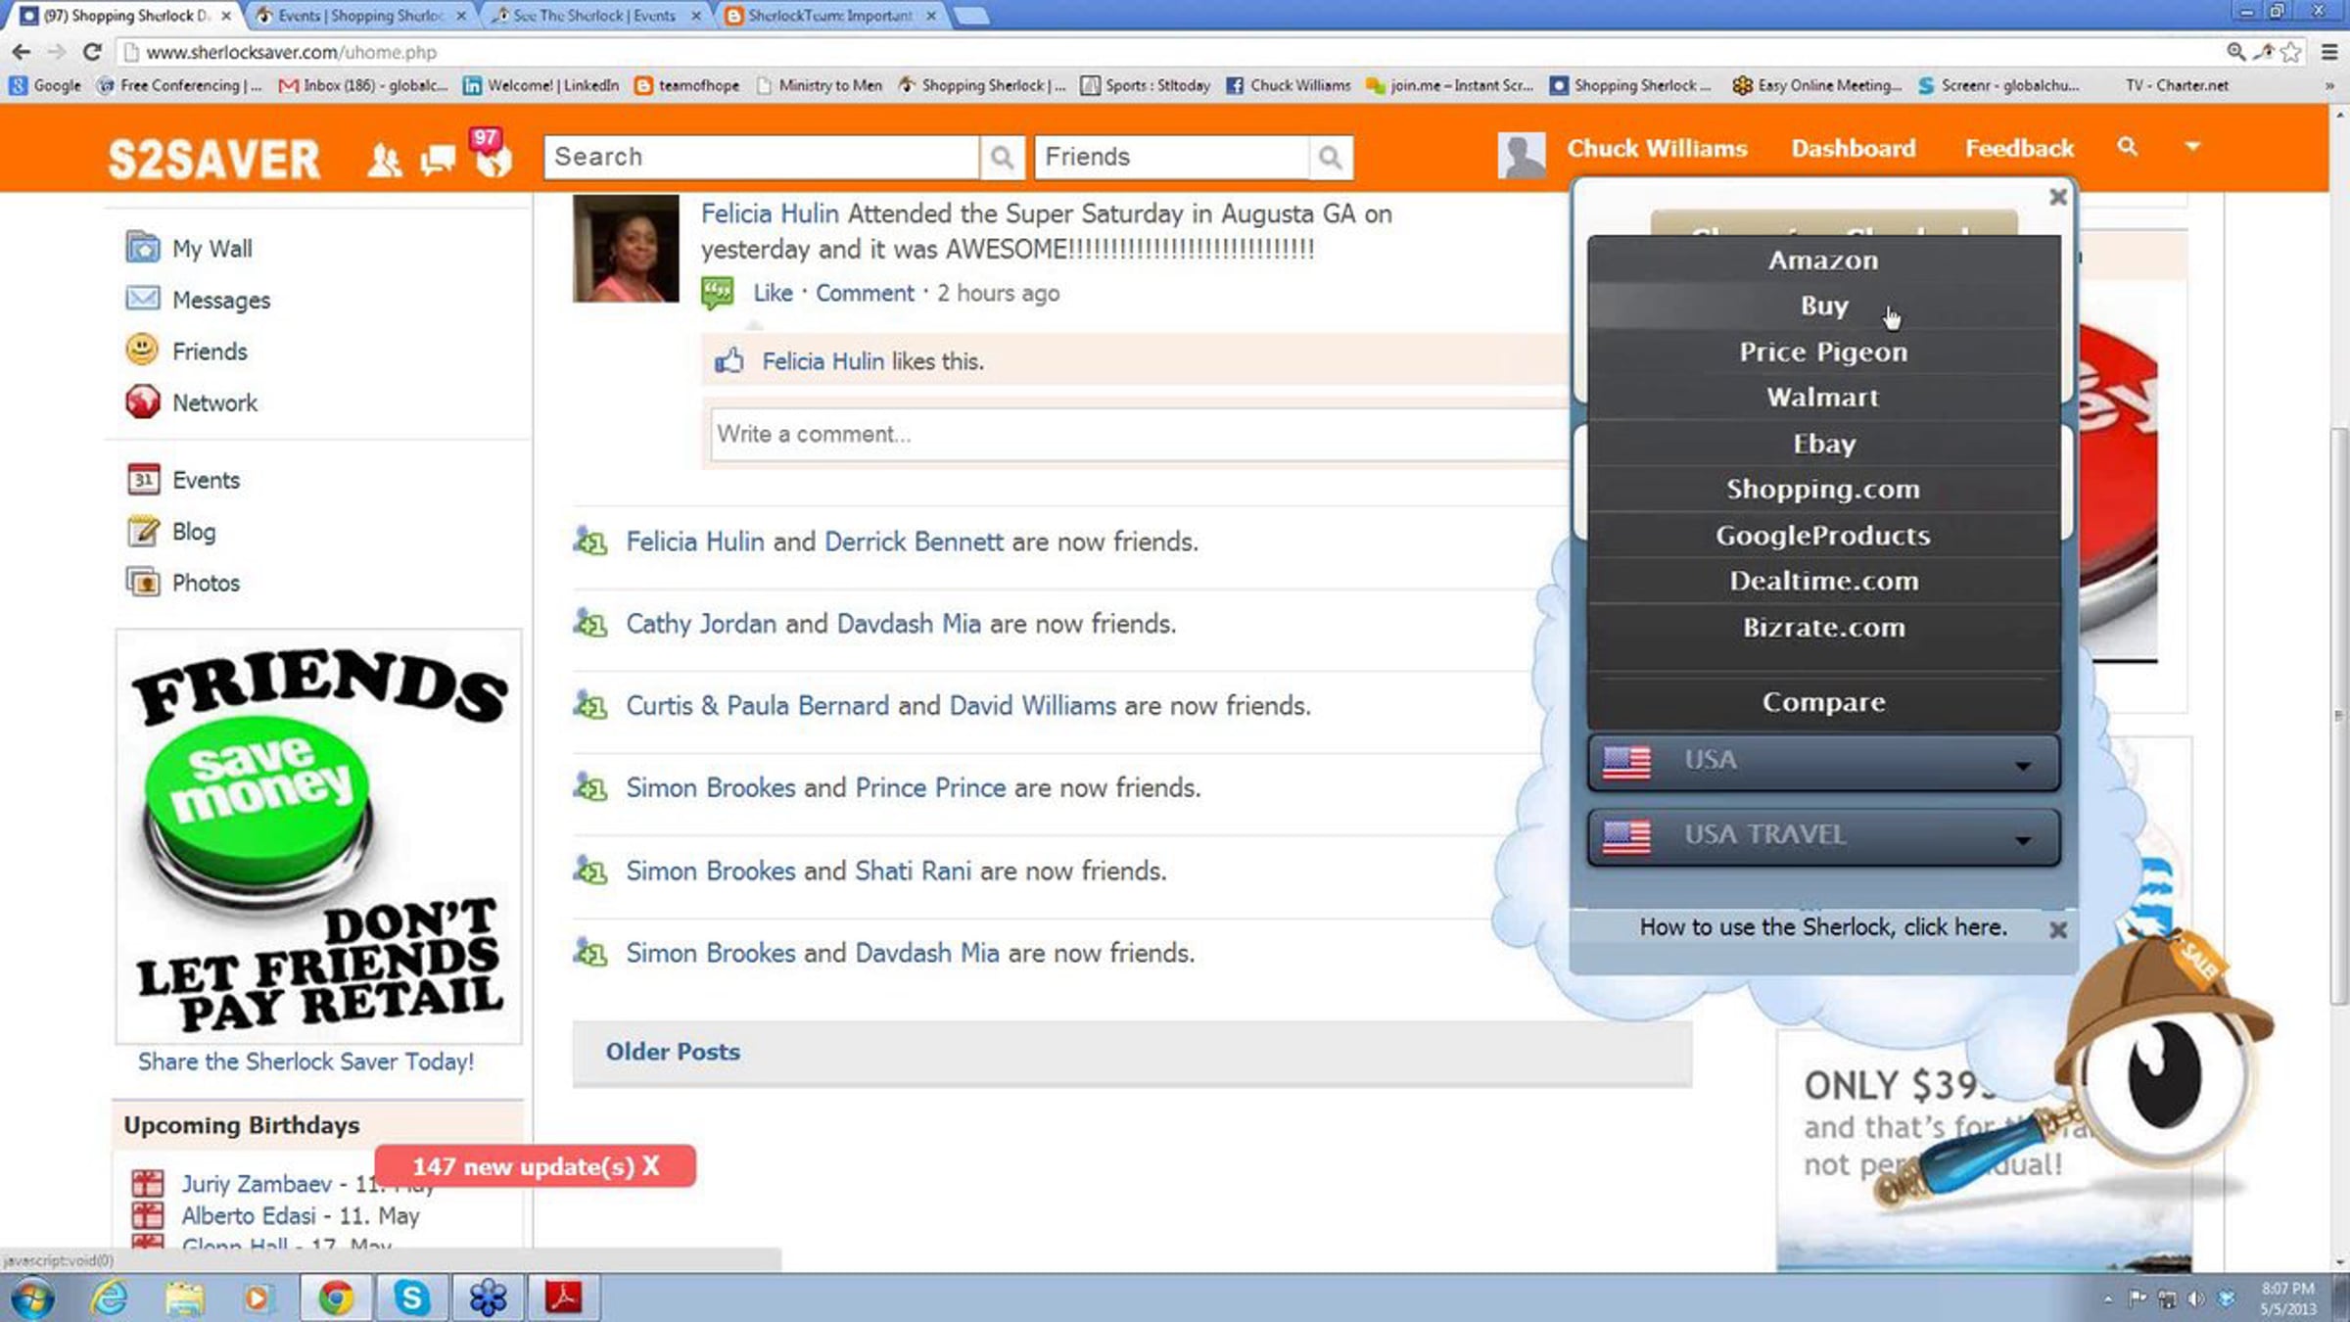Viewport: 2350px width, 1322px height.
Task: Reload the page with the browser refresh button
Action: (x=92, y=52)
